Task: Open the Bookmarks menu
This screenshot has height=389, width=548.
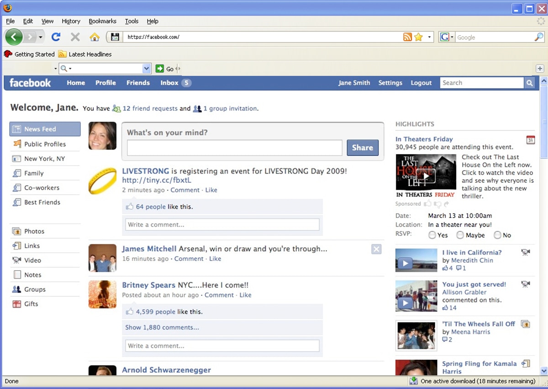Action: [x=102, y=21]
